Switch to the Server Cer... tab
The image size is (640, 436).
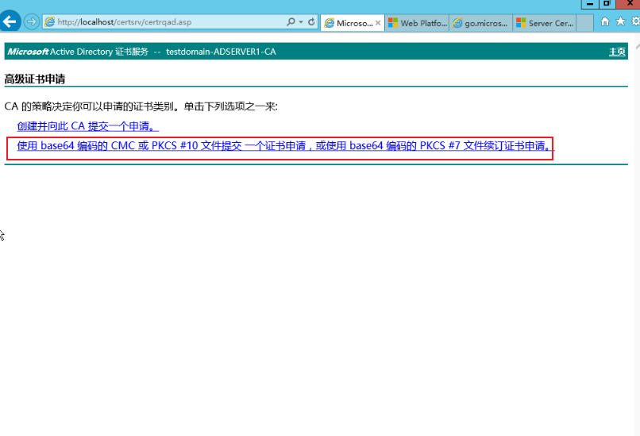[545, 23]
